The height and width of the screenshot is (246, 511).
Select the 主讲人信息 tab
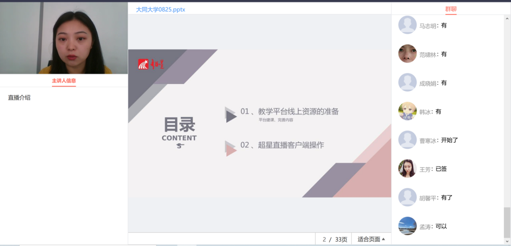(x=64, y=80)
